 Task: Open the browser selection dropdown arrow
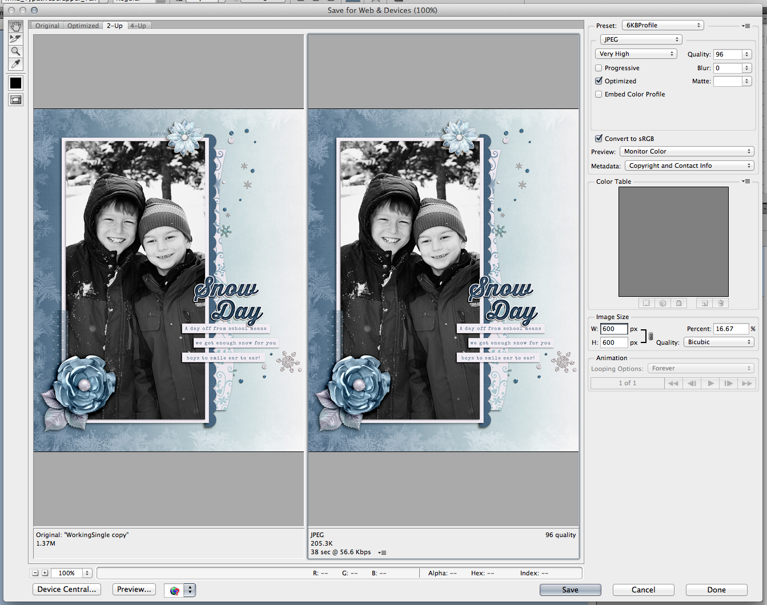190,590
